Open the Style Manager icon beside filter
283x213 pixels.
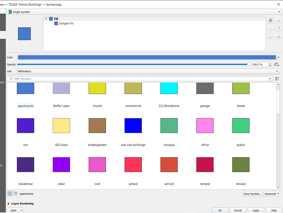coord(277,79)
